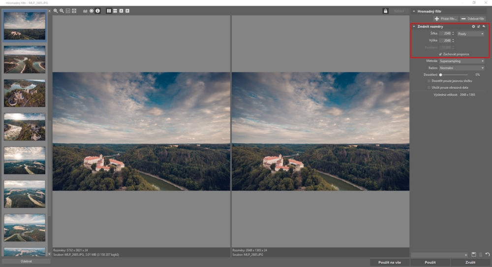Click the original (left) preview image

141,132
